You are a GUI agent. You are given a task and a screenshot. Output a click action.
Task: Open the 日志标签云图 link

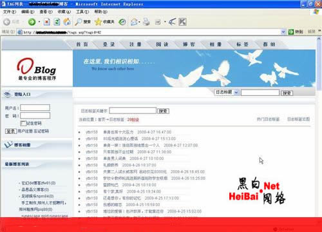click(299, 119)
